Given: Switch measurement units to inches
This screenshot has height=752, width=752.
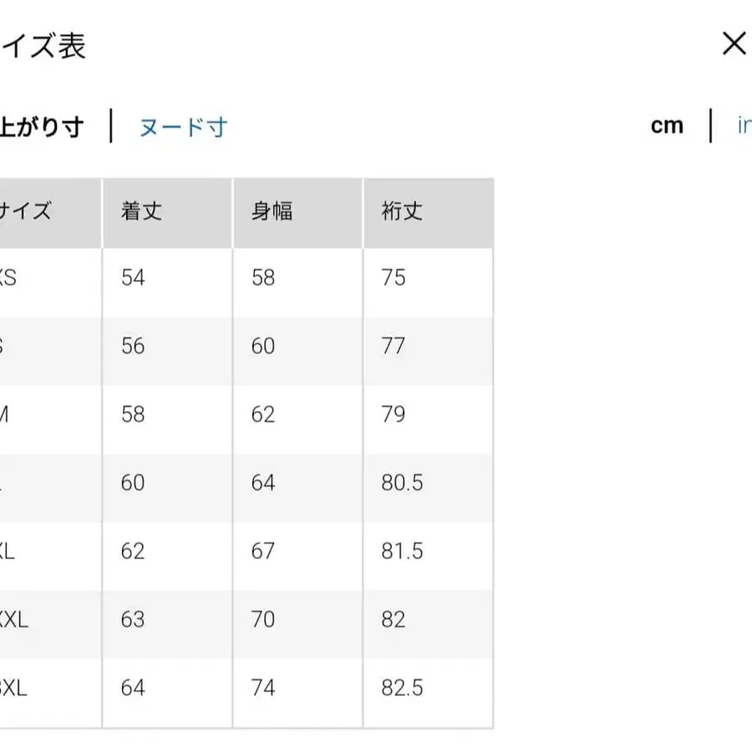Looking at the screenshot, I should coord(744,124).
